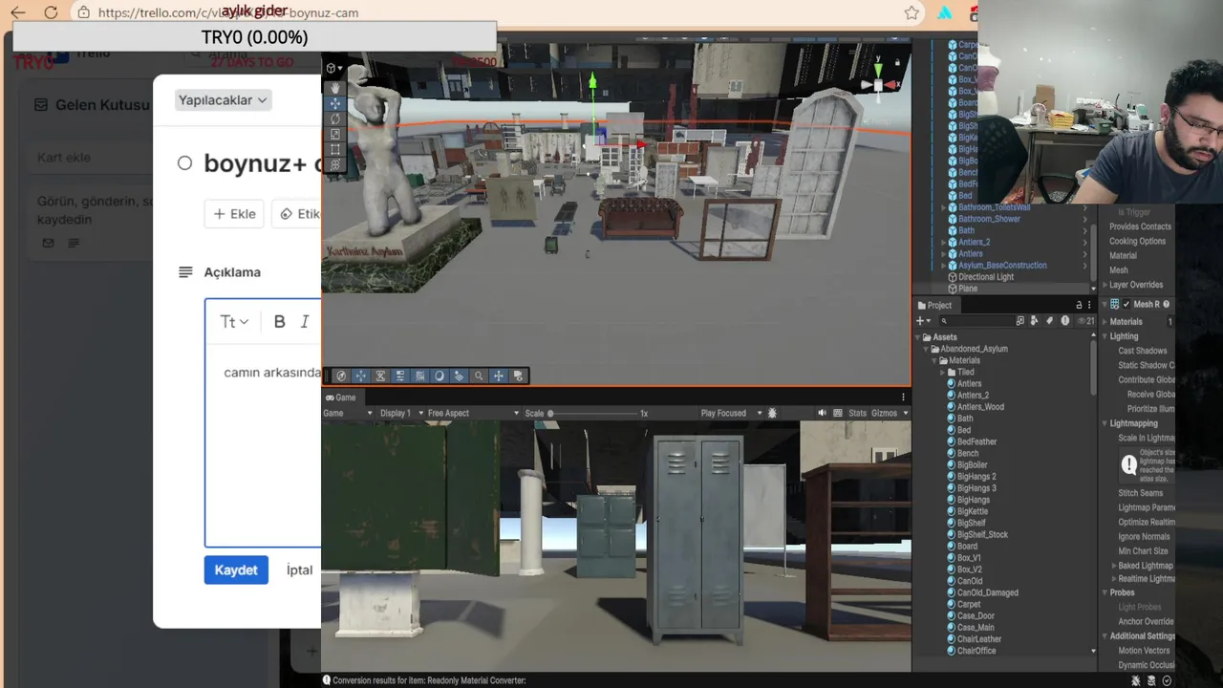The height and width of the screenshot is (688, 1223).
Task: Toggle the scene gizmo lock icon
Action: tap(897, 62)
